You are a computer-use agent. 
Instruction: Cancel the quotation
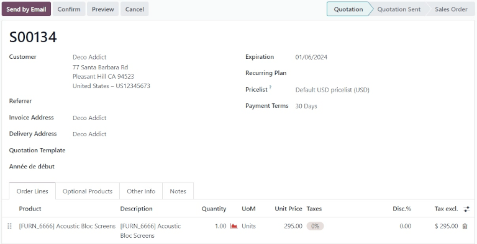tap(134, 9)
